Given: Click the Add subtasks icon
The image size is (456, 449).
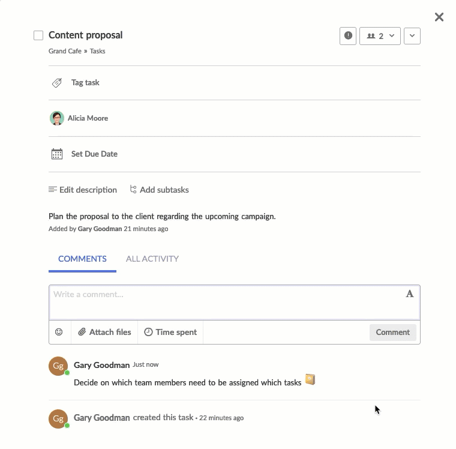Looking at the screenshot, I should click(133, 190).
